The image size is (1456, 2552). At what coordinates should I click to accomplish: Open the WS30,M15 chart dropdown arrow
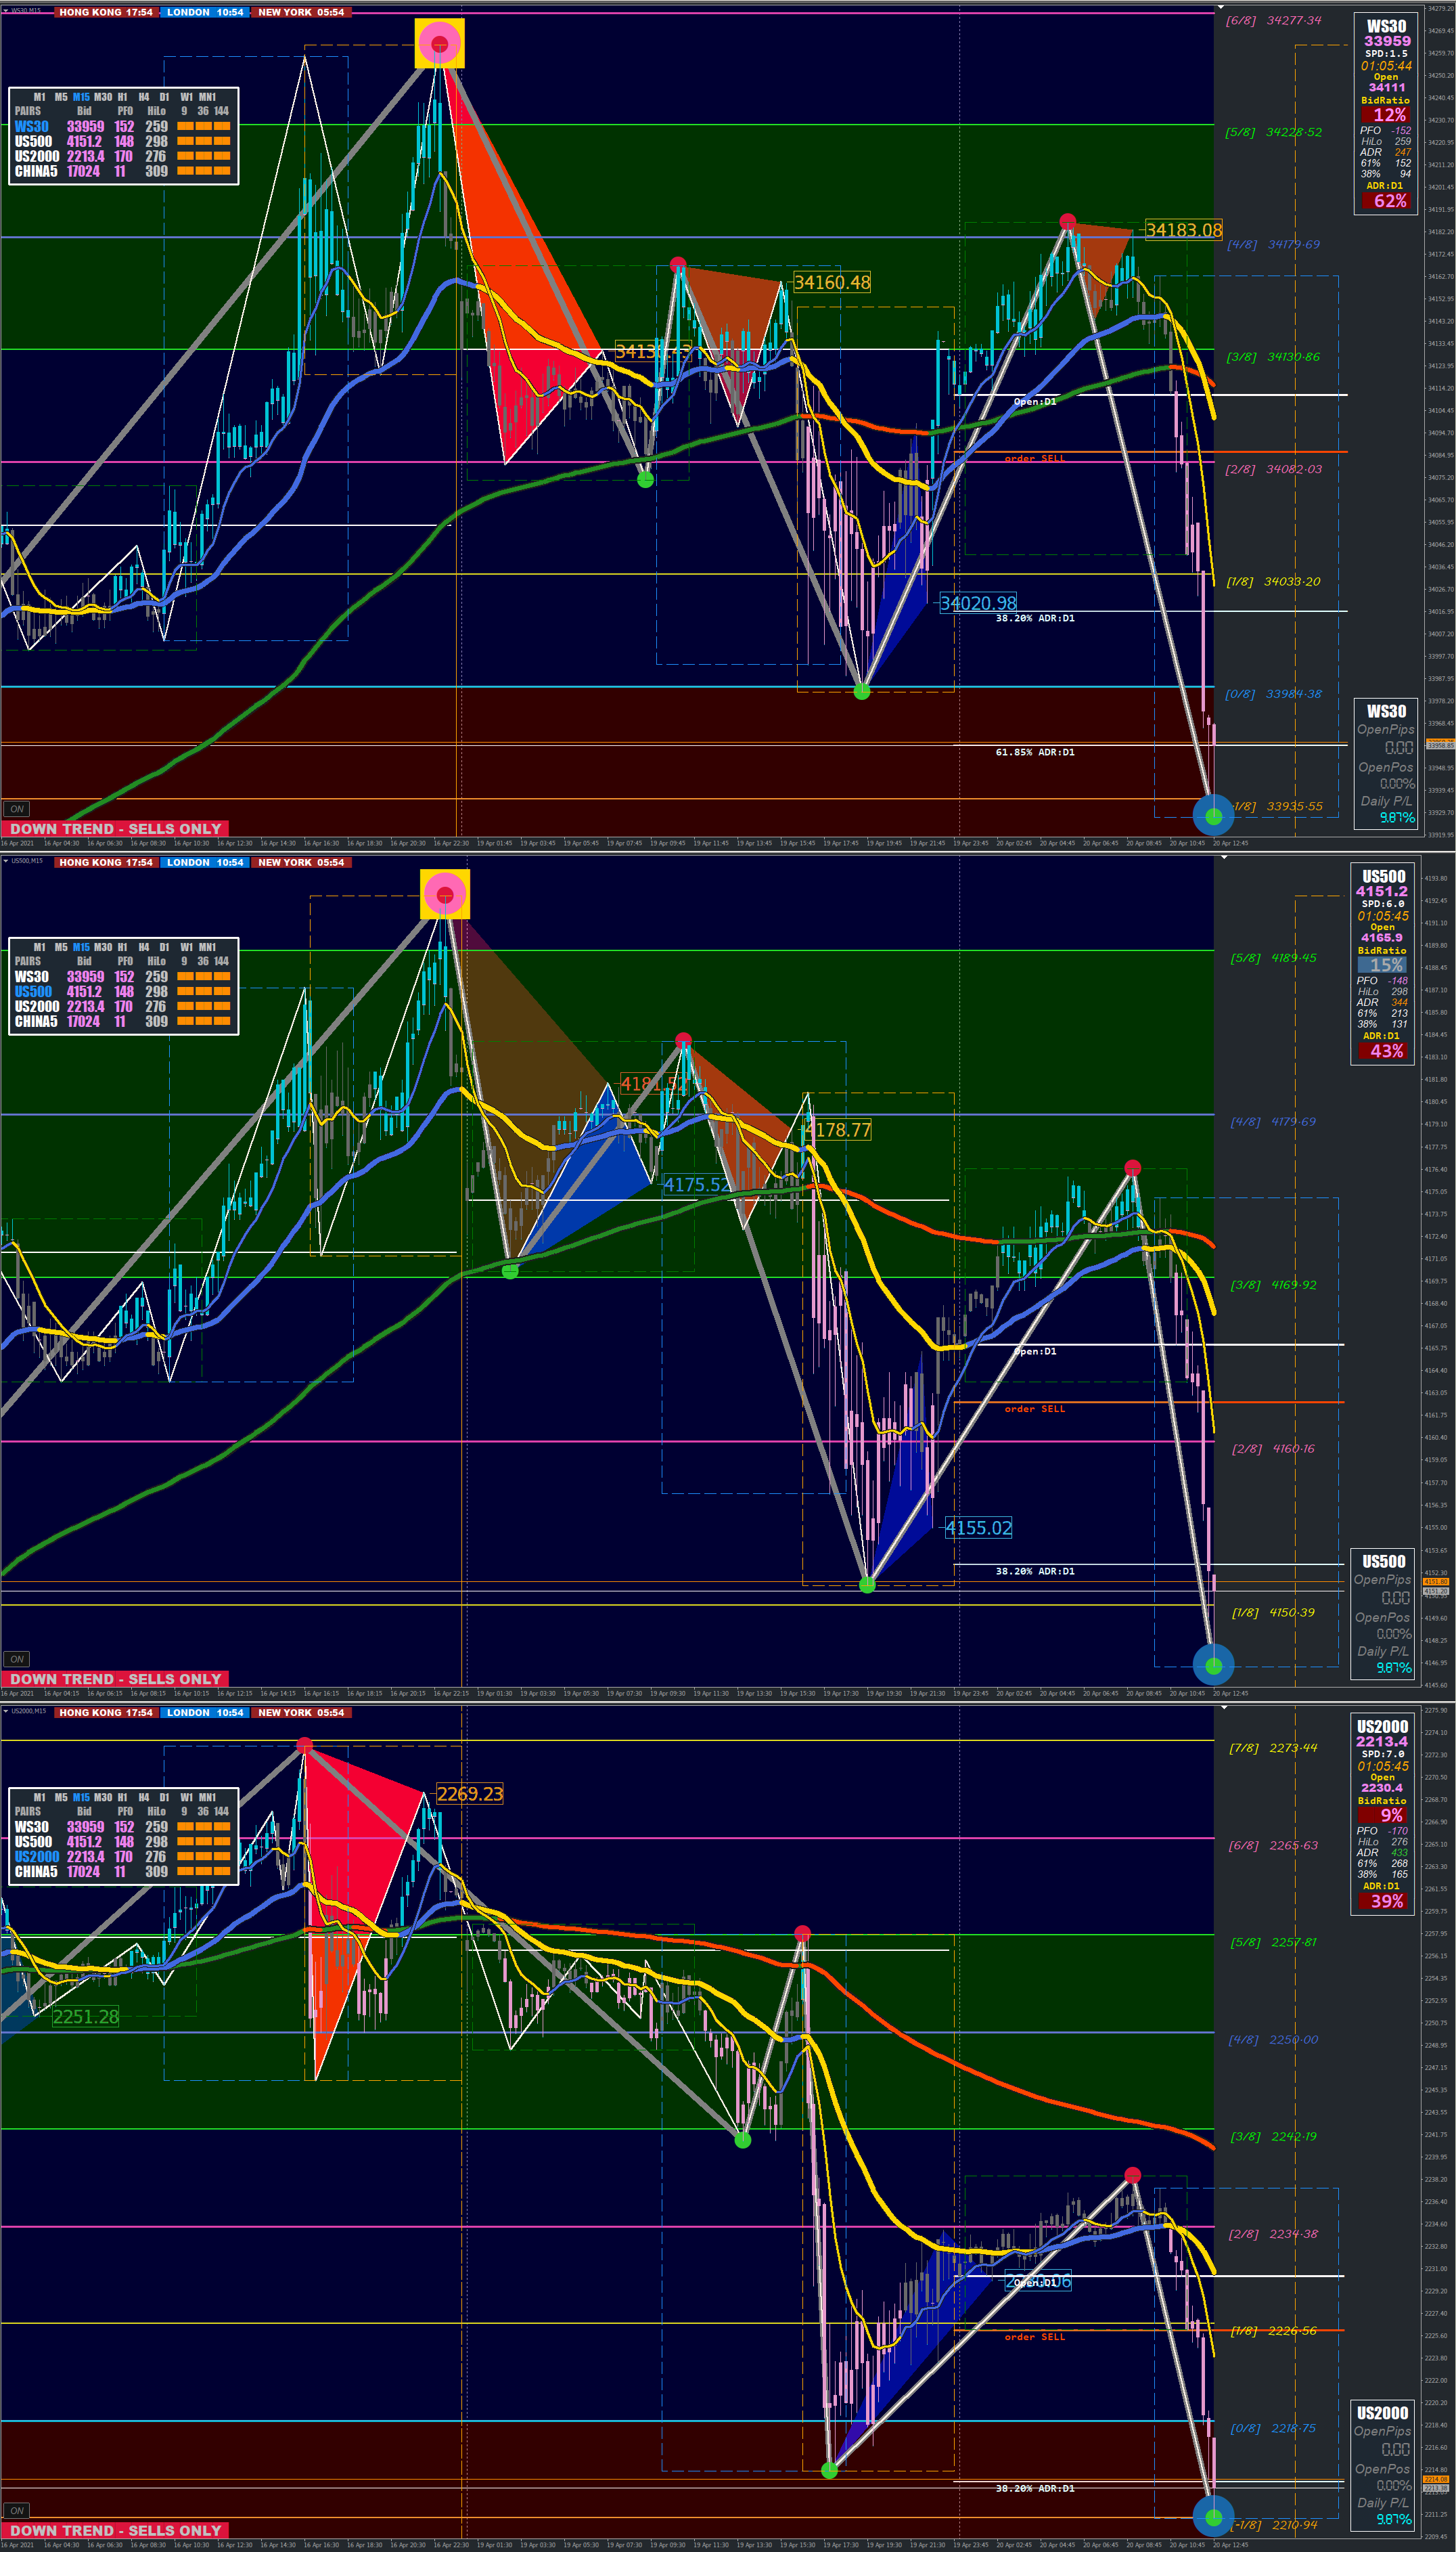click(x=5, y=10)
